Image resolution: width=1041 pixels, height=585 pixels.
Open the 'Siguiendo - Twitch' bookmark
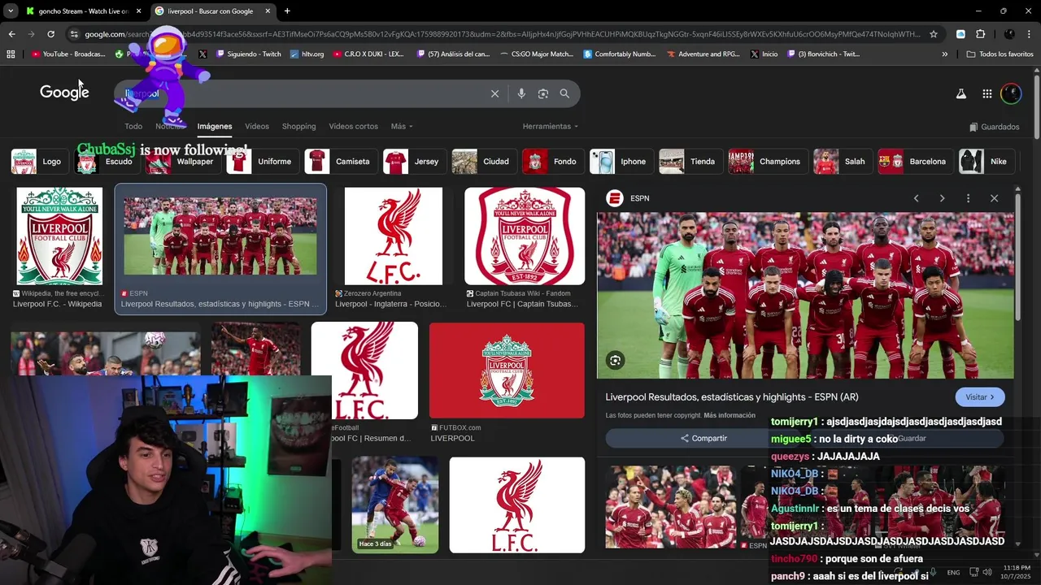click(x=247, y=54)
